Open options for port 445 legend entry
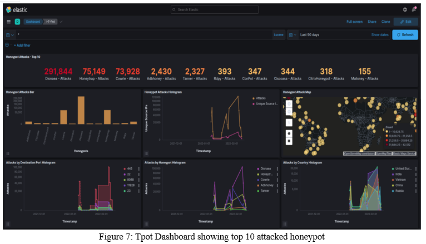Screen dimensions: 426x244 (139, 169)
